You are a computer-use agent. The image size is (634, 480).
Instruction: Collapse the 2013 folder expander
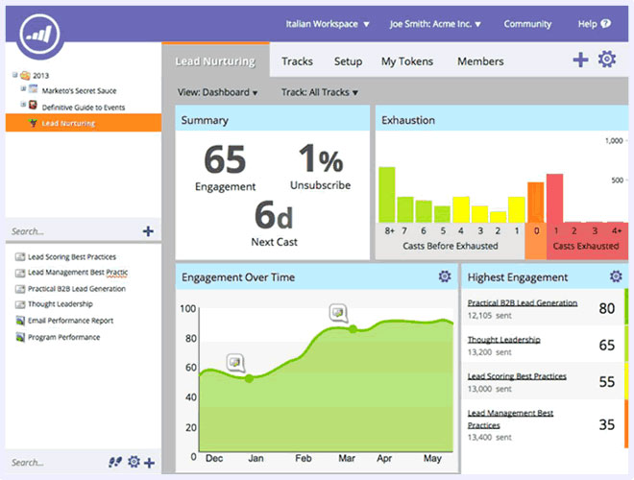(15, 75)
